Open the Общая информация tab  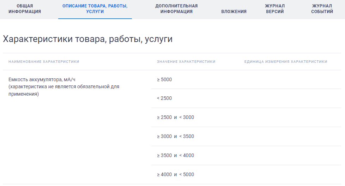[24, 9]
